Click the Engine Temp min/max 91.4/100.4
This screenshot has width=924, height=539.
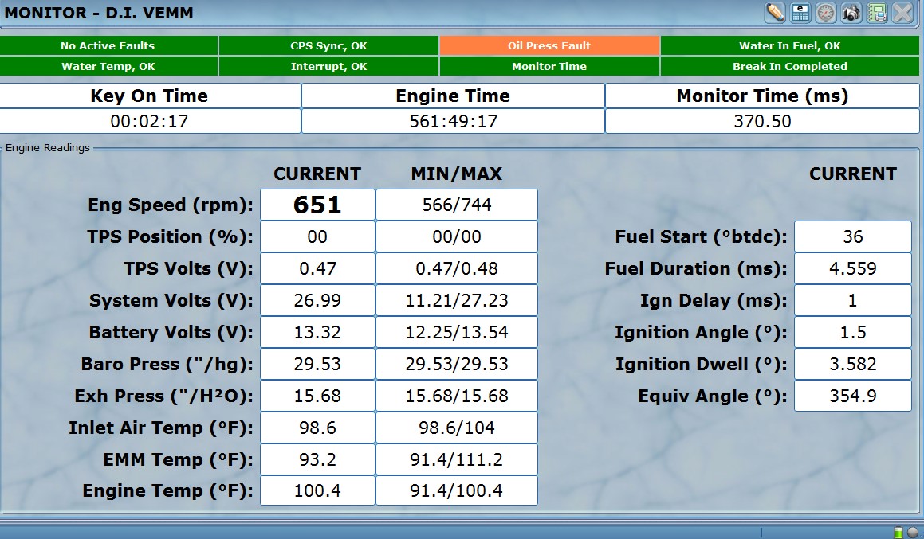(x=457, y=490)
